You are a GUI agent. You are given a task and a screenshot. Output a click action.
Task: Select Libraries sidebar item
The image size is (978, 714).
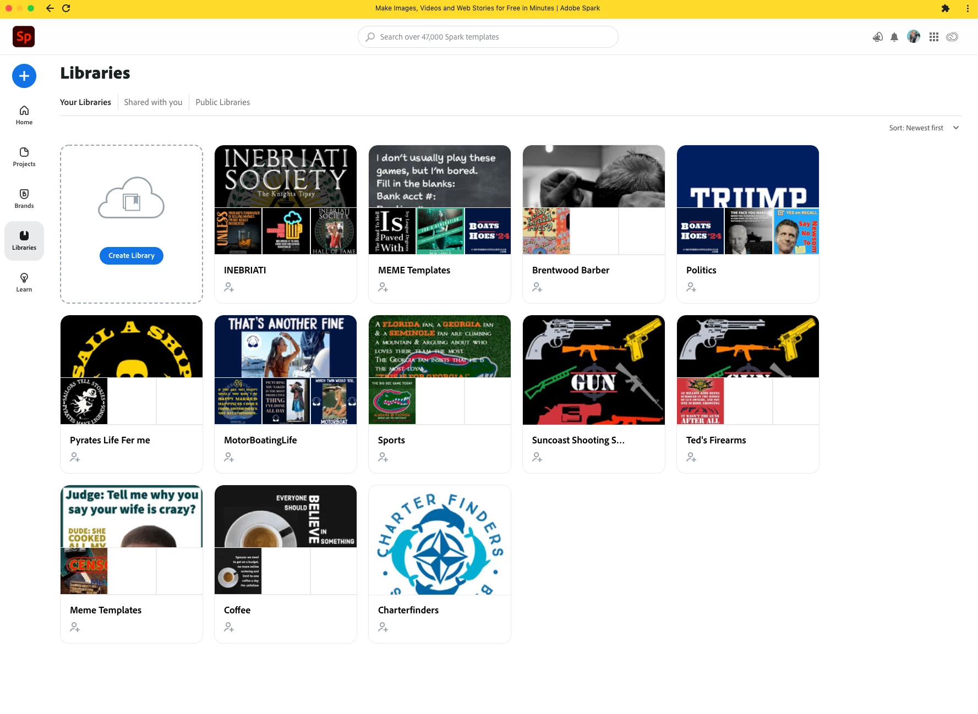point(24,241)
